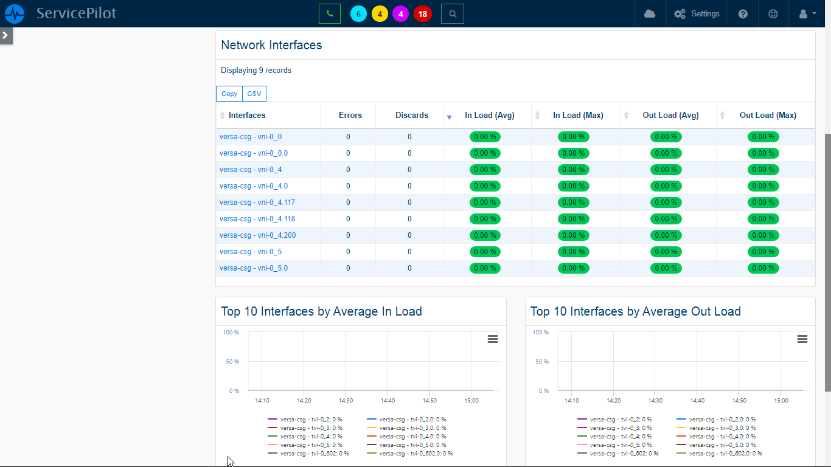Open the user account dropdown
This screenshot has width=831, height=467.
click(807, 14)
